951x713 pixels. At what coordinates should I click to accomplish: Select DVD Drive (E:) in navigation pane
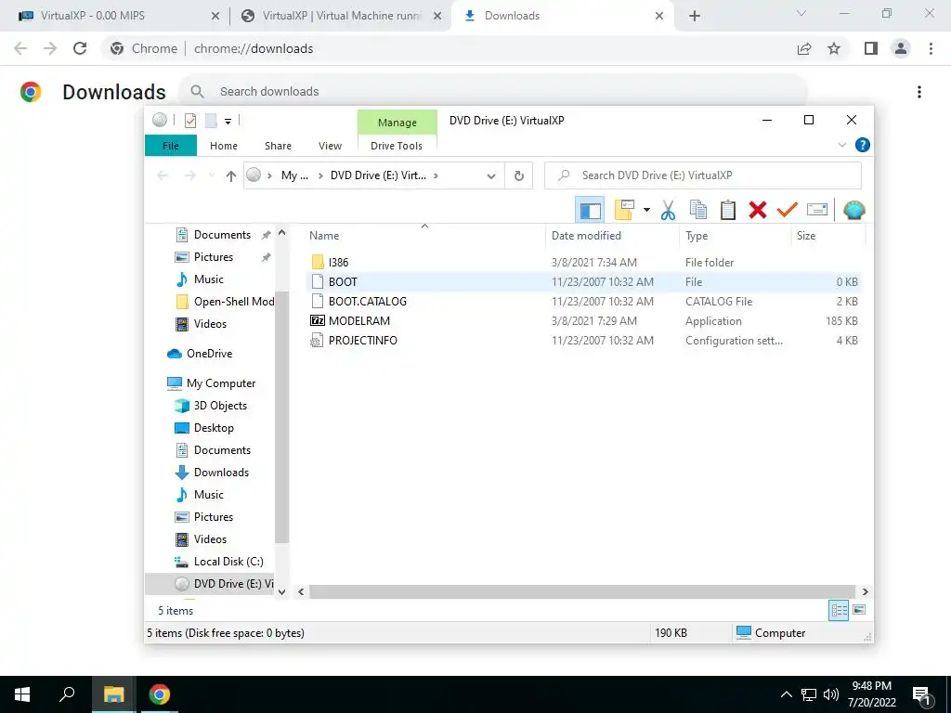210,584
